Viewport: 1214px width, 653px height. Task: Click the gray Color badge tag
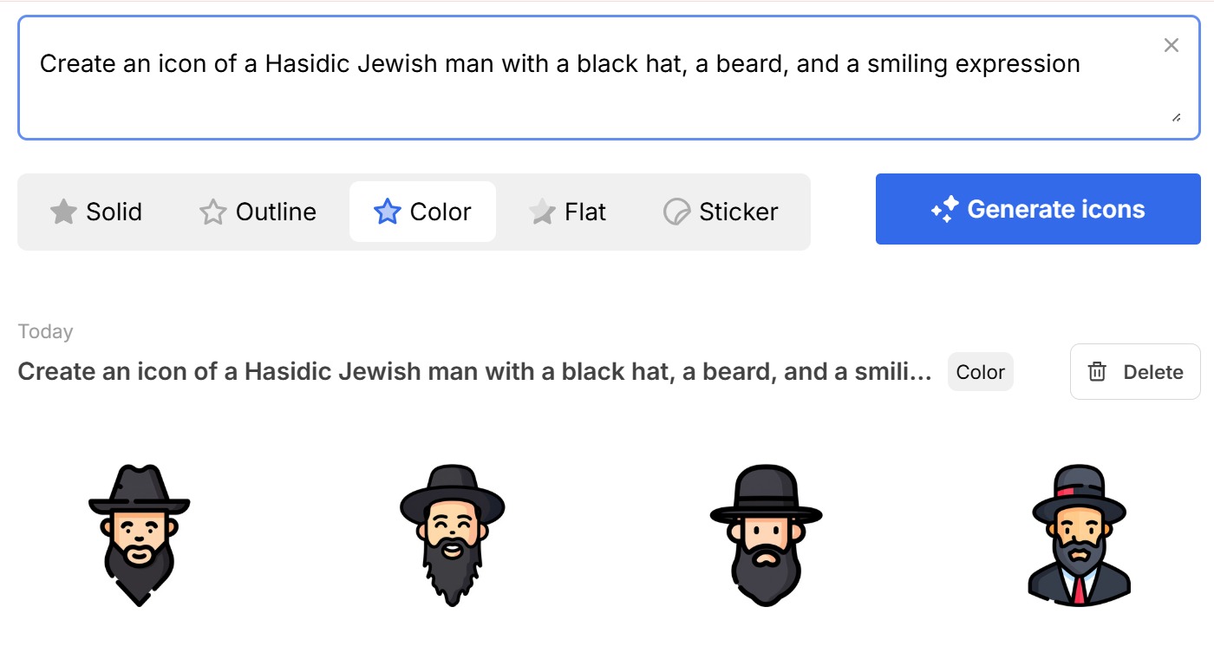pos(980,372)
